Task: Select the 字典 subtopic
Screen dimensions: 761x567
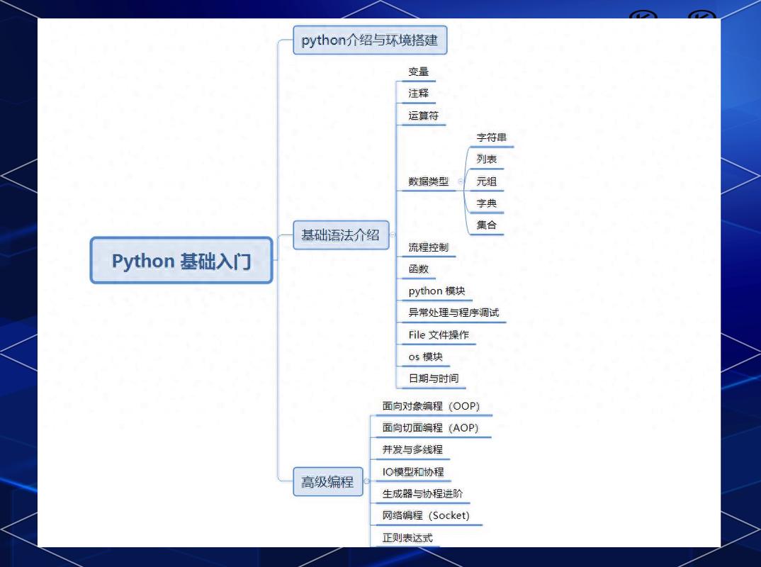Action: [x=486, y=203]
